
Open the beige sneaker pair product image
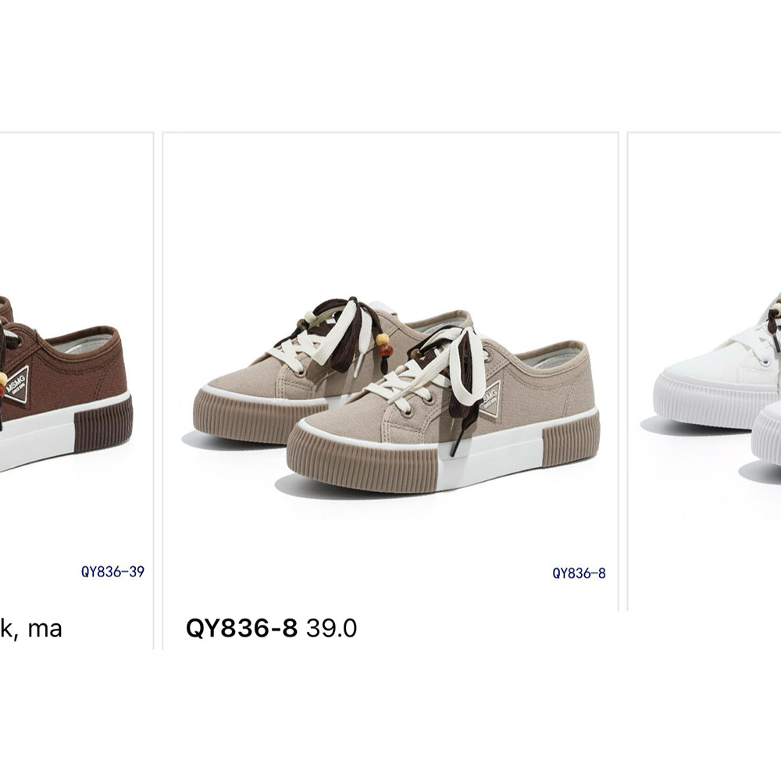(396, 396)
